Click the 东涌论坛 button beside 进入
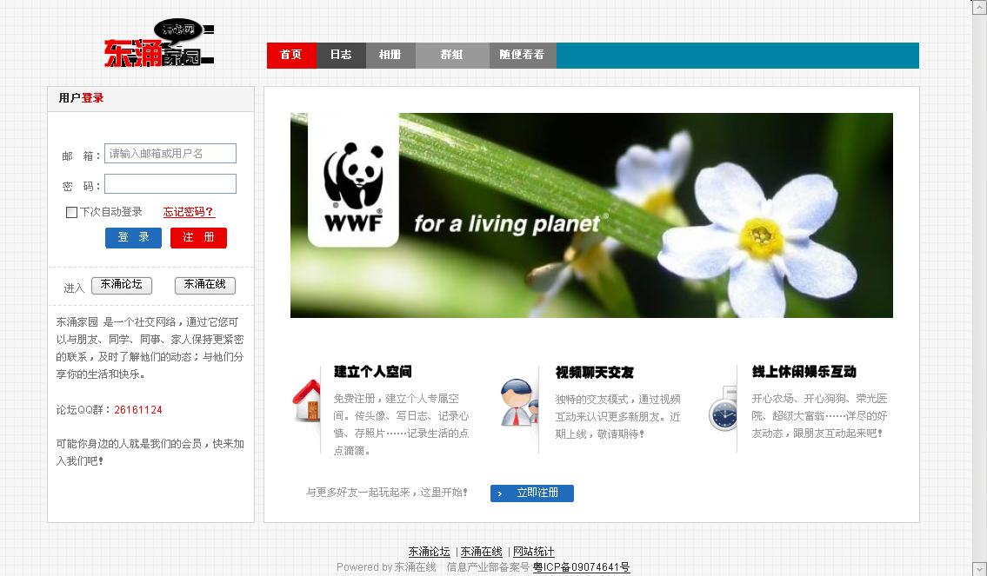987x576 pixels. click(x=122, y=285)
